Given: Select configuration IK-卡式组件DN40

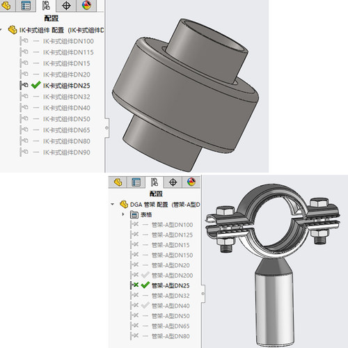Looking at the screenshot, I should [66, 108].
